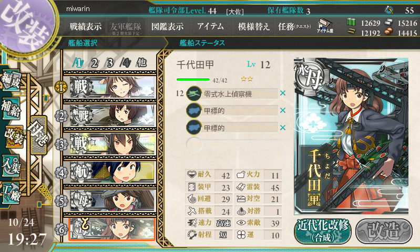Viewport: 420px width, 252px height.
Task: Click the 近代化改修 modernization button
Action: tap(323, 232)
